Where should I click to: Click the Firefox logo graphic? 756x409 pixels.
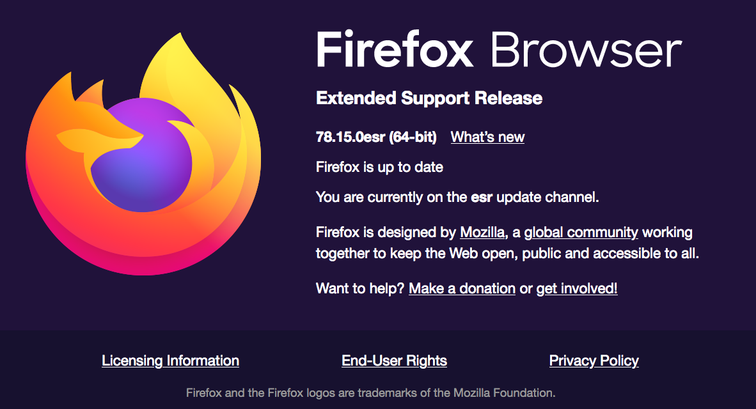[x=143, y=154]
